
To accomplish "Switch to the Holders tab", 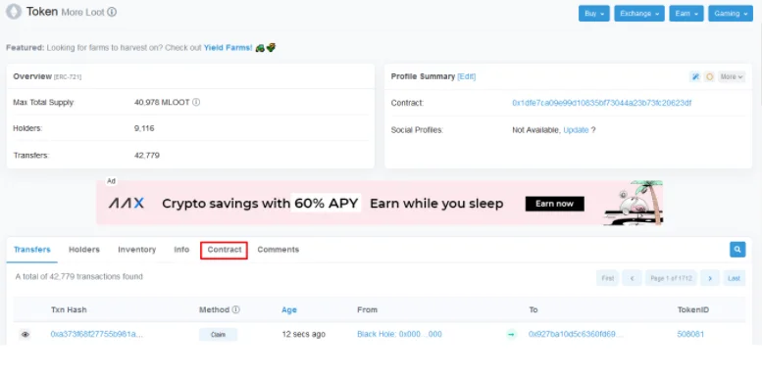I will 84,250.
